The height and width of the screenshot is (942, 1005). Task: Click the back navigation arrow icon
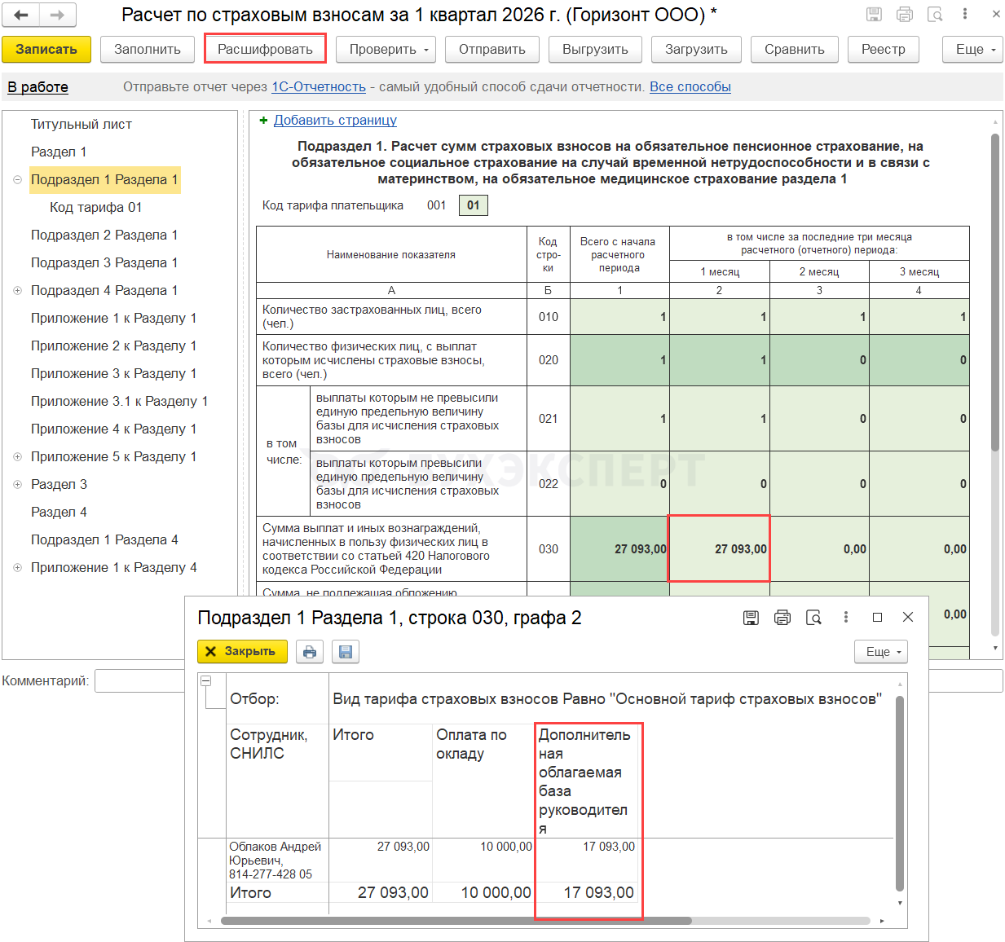(21, 15)
